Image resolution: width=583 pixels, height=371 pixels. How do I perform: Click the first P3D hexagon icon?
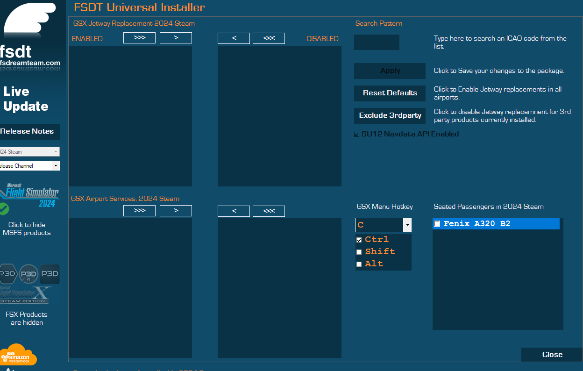tap(8, 274)
